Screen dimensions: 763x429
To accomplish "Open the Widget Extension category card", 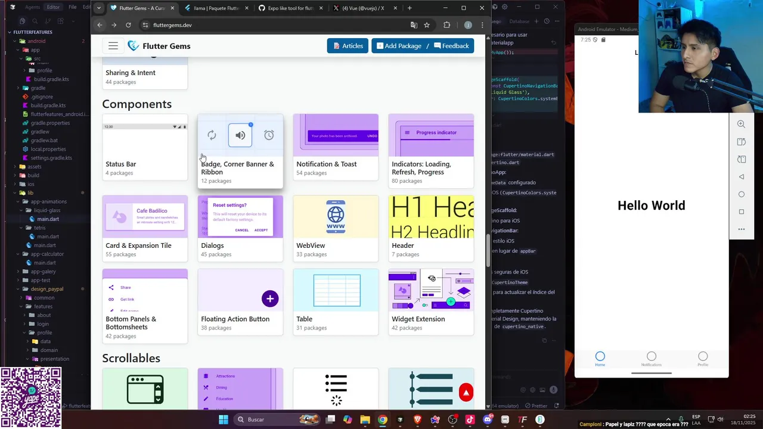I will coord(431,302).
